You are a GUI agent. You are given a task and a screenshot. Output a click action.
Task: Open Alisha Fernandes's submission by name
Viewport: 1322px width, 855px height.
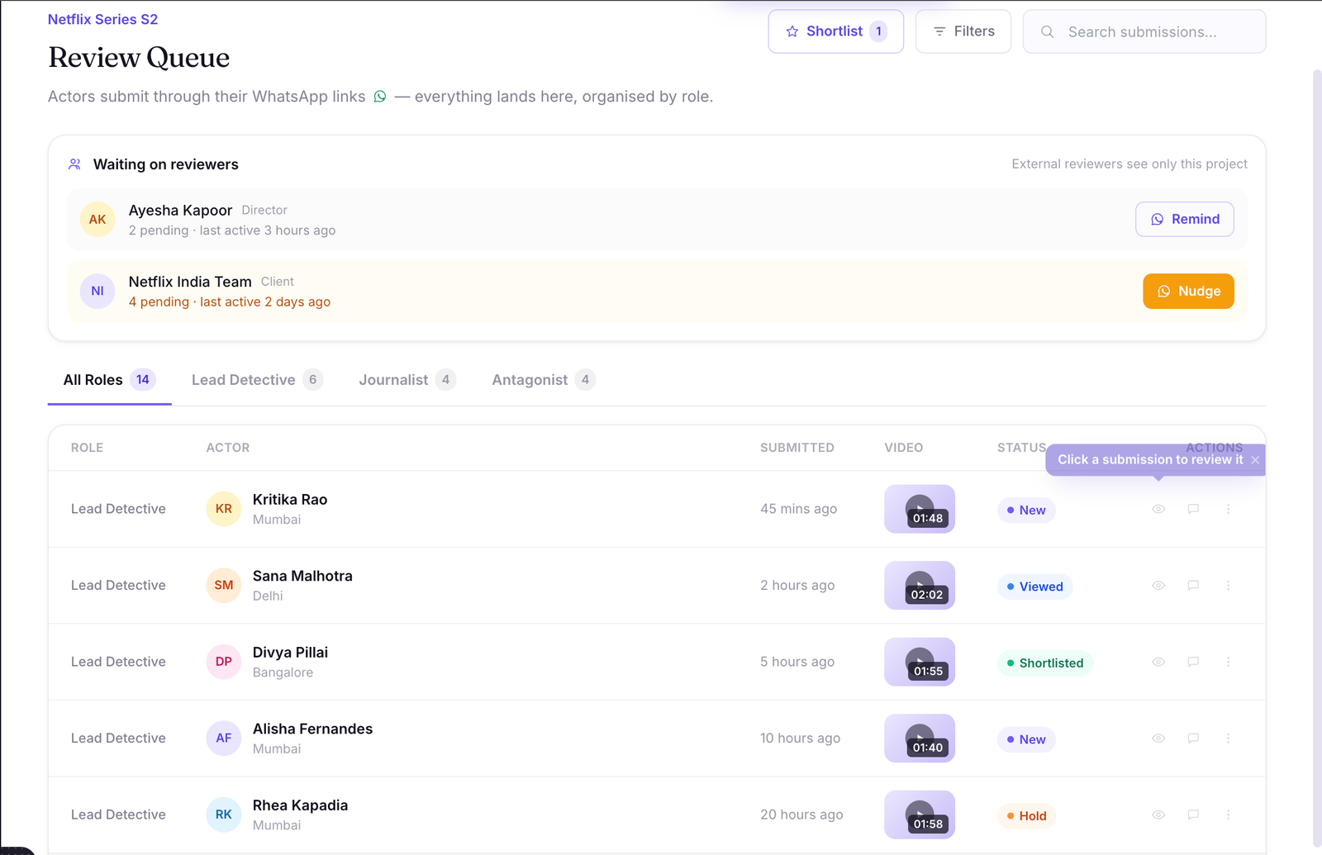pyautogui.click(x=312, y=729)
